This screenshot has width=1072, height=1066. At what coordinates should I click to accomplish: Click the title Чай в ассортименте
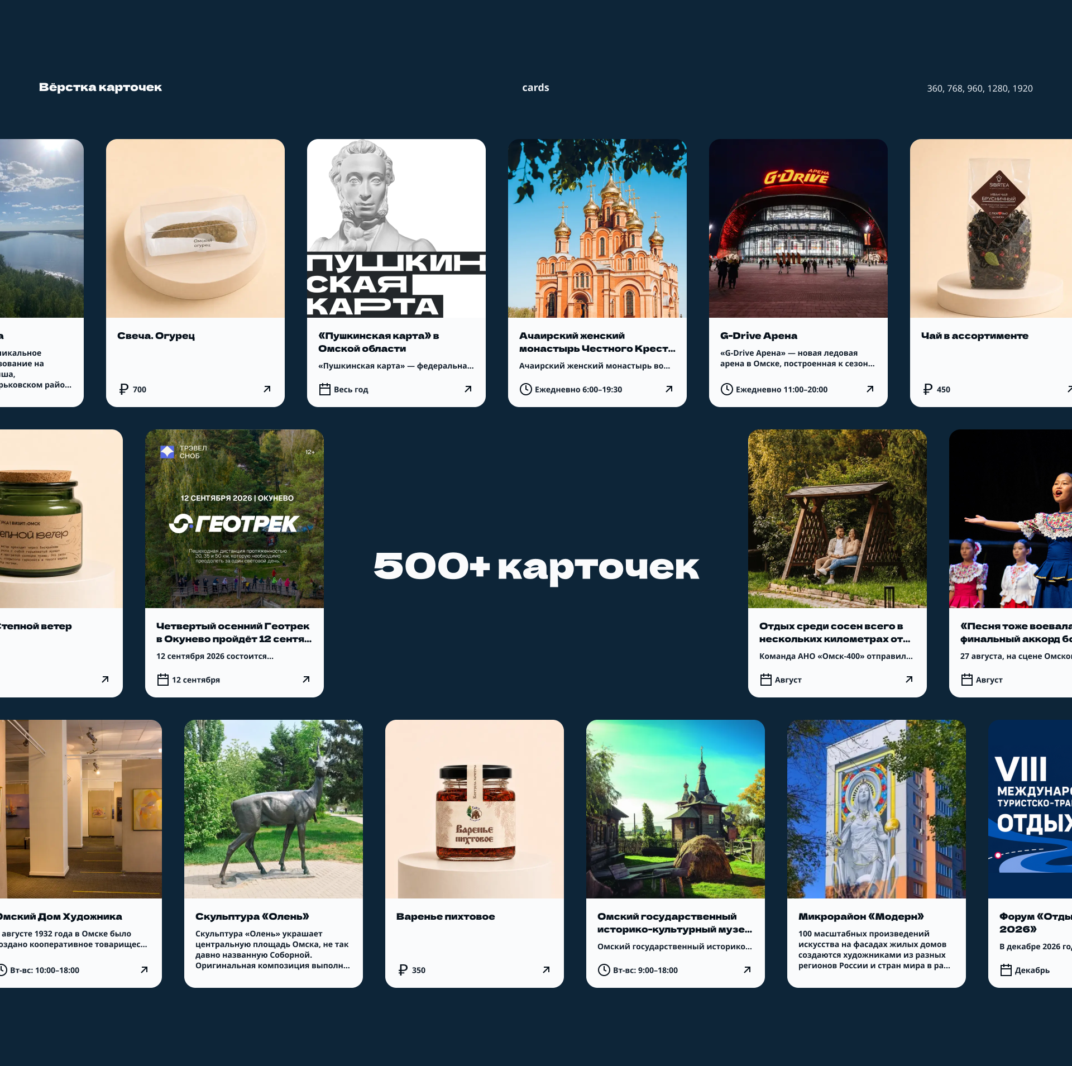(974, 336)
